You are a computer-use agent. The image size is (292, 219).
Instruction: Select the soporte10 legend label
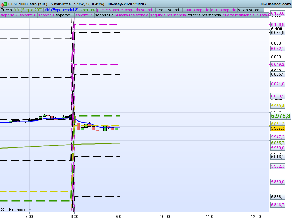65,15
